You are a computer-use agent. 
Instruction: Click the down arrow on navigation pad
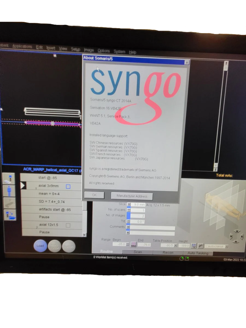coord(236,242)
